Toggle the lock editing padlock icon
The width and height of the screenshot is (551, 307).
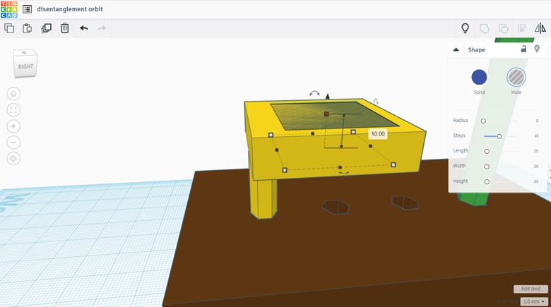coord(523,49)
